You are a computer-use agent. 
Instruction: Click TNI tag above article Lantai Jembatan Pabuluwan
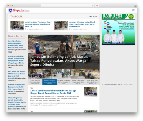[x=32, y=88]
